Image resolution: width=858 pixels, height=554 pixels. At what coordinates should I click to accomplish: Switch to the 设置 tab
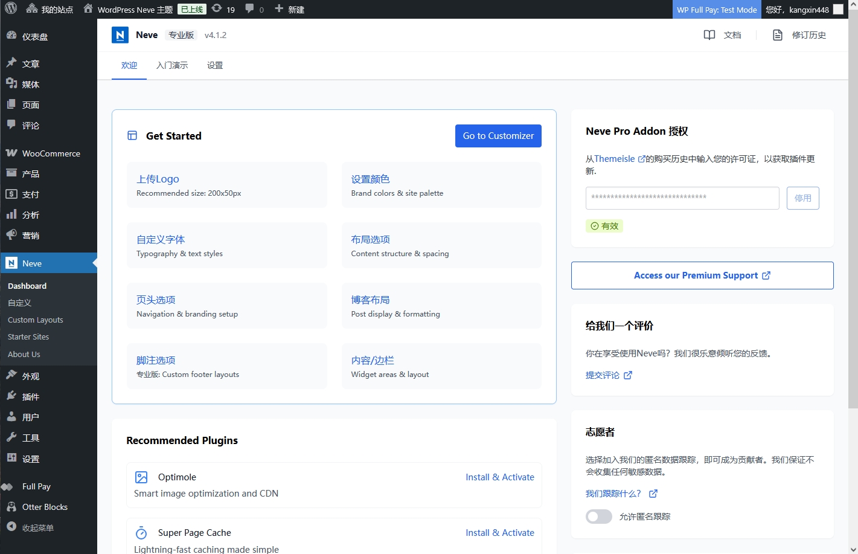pos(215,65)
